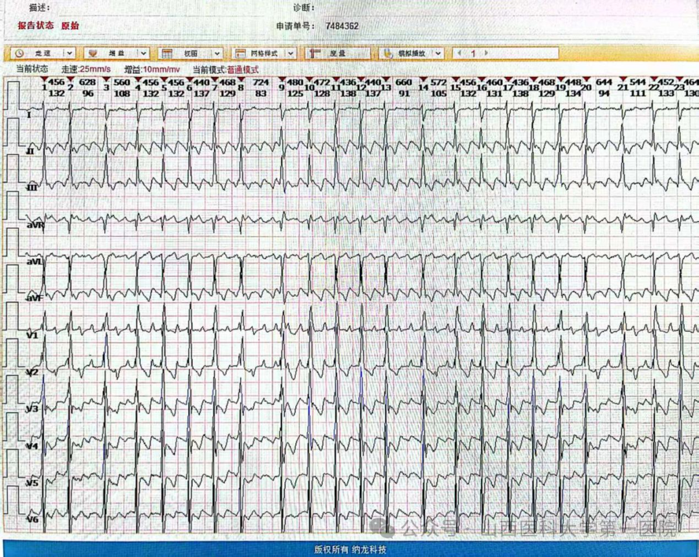Click the request number 7484362
The width and height of the screenshot is (699, 557).
[342, 26]
